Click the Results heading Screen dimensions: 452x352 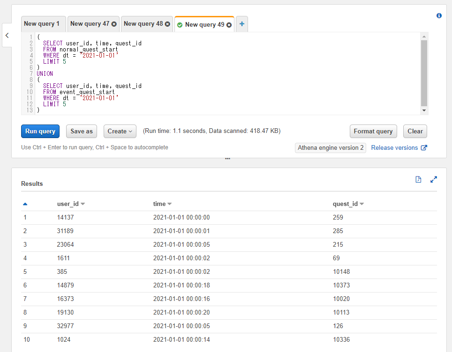(x=32, y=183)
